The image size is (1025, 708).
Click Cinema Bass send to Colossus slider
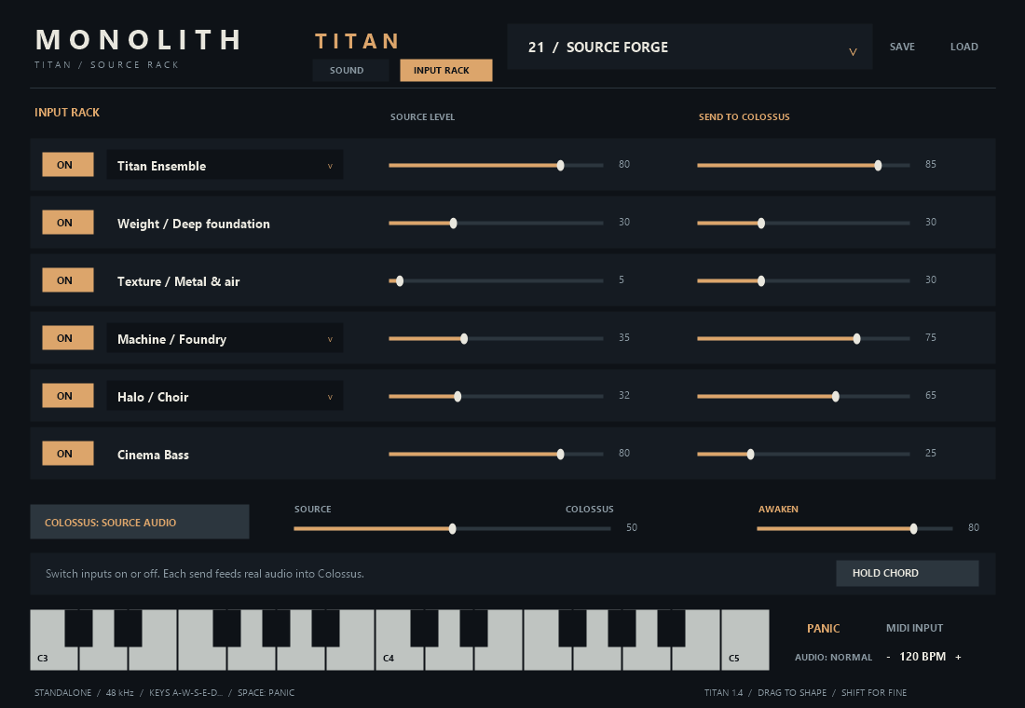click(803, 455)
